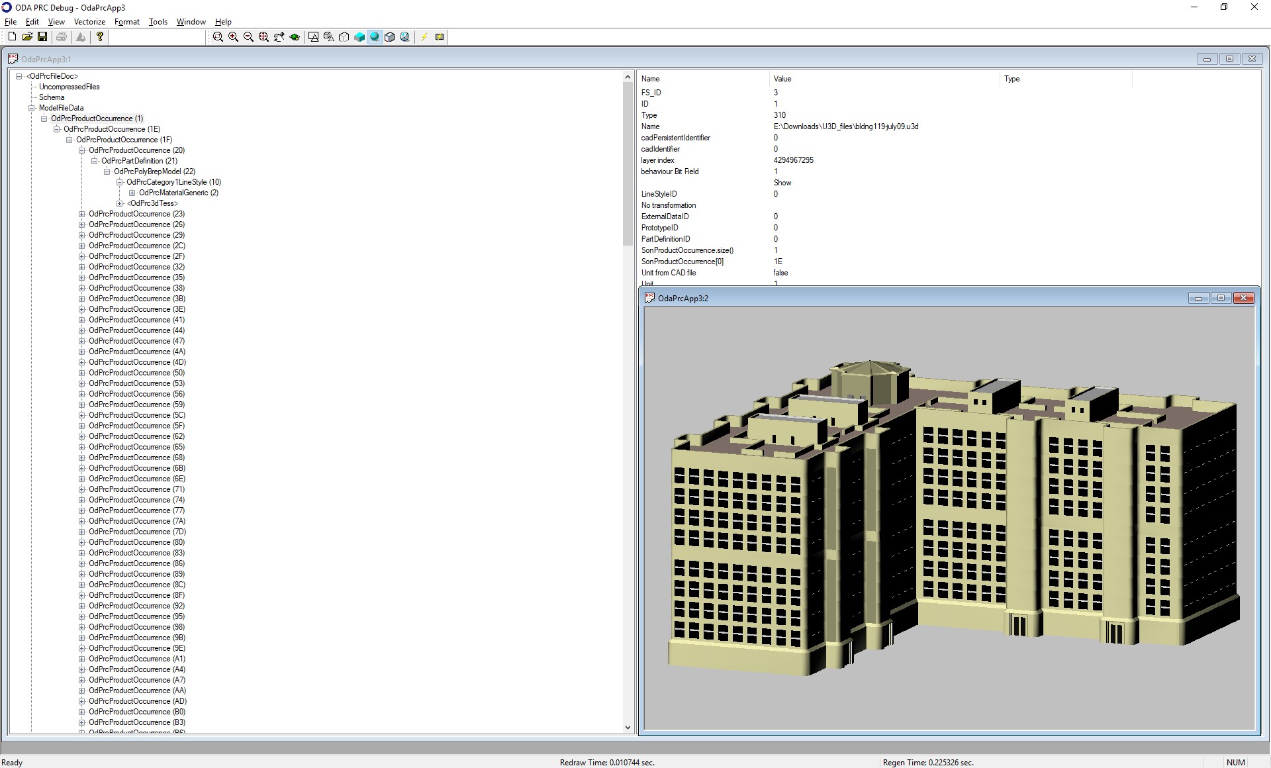Screen dimensions: 1271x768
Task: Expand OdPrcProductOccurrence (1E) node
Action: (57, 129)
